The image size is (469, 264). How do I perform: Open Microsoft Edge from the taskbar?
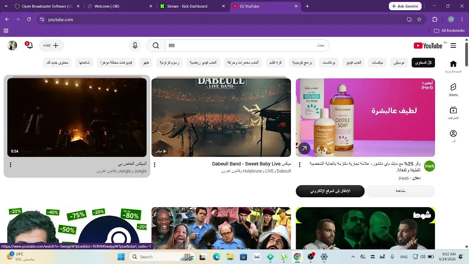click(x=217, y=257)
